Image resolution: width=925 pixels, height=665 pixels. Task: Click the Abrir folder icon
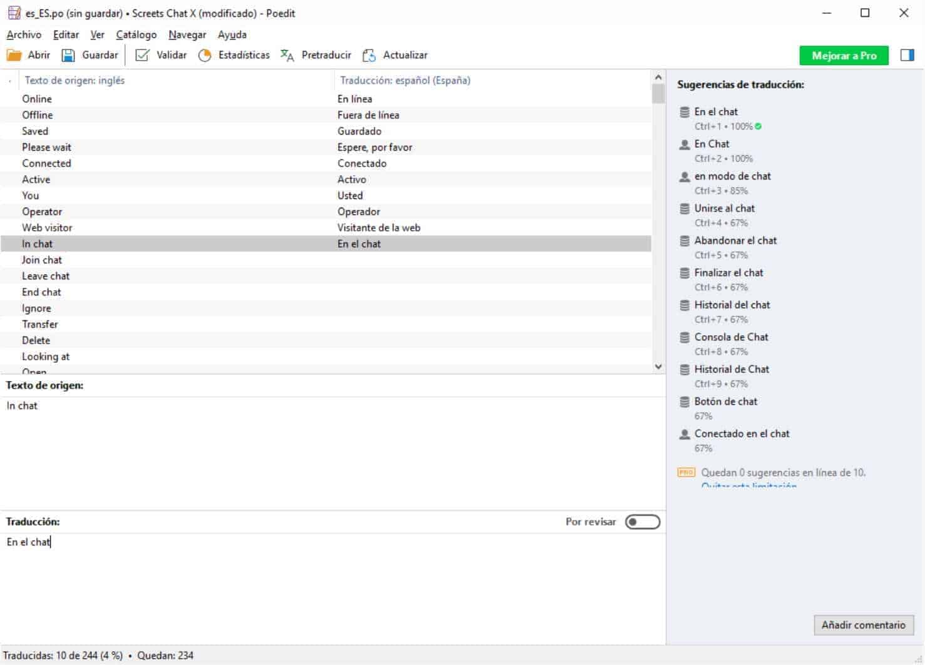coord(14,56)
